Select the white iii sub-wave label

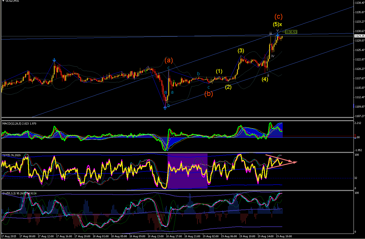(x=271, y=33)
